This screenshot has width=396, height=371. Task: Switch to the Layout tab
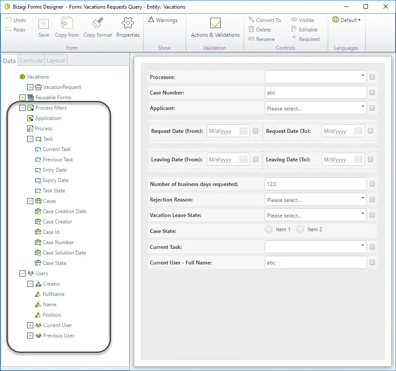click(x=56, y=60)
